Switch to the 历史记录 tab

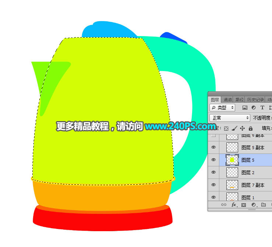(255, 100)
